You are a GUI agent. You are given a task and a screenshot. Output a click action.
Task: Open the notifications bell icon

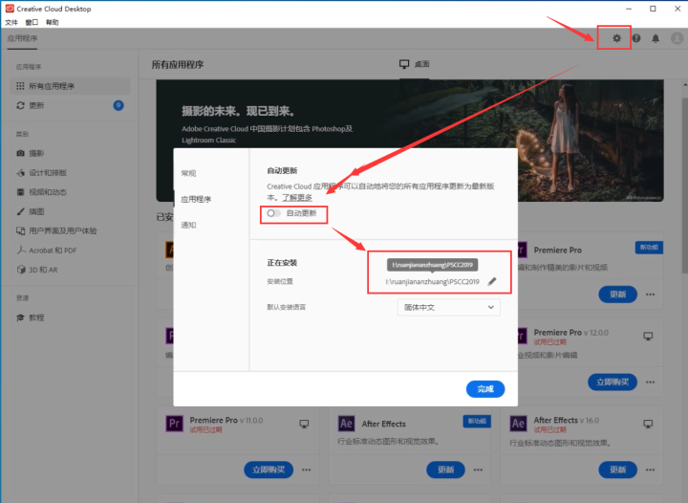click(x=656, y=38)
